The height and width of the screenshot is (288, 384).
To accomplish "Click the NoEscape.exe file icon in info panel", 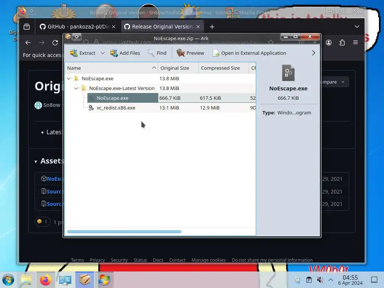I will coord(288,73).
